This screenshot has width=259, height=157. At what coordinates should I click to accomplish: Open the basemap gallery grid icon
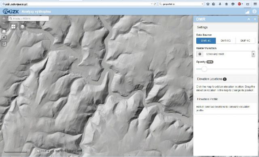[13, 27]
